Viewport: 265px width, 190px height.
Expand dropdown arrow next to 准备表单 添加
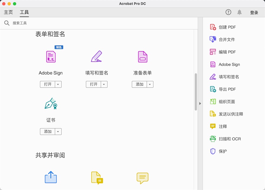point(150,84)
